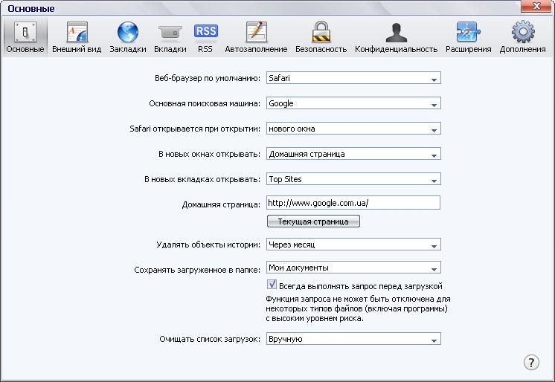Click the Safari открывается при открытии label
This screenshot has height=382, width=555.
click(195, 129)
